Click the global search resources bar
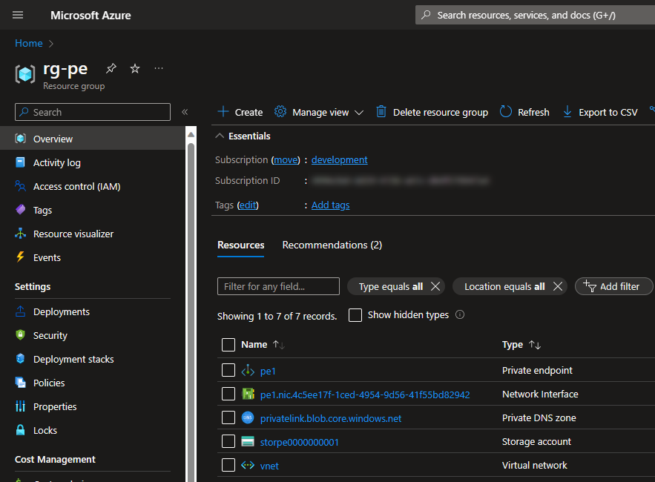 [535, 15]
